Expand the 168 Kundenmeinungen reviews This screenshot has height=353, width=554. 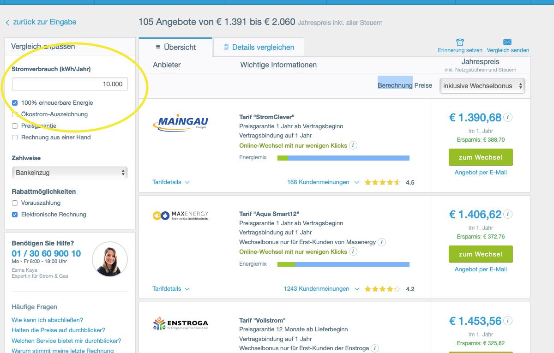click(x=323, y=182)
